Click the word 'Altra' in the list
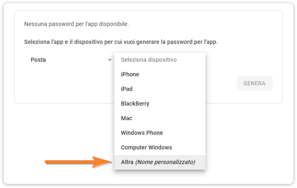 coord(127,162)
